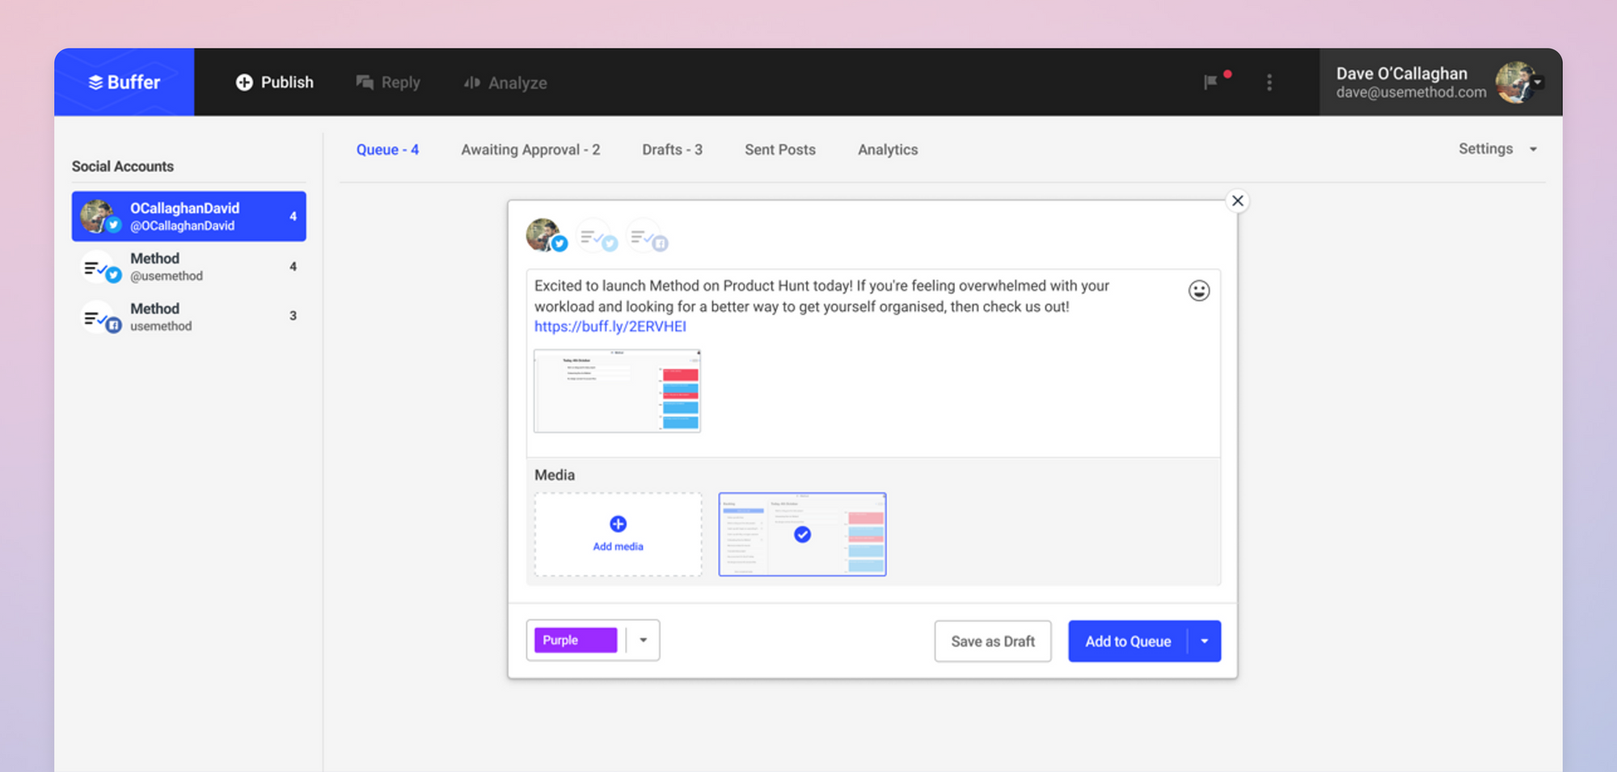
Task: Open Add to Queue options arrow
Action: pyautogui.click(x=1205, y=641)
